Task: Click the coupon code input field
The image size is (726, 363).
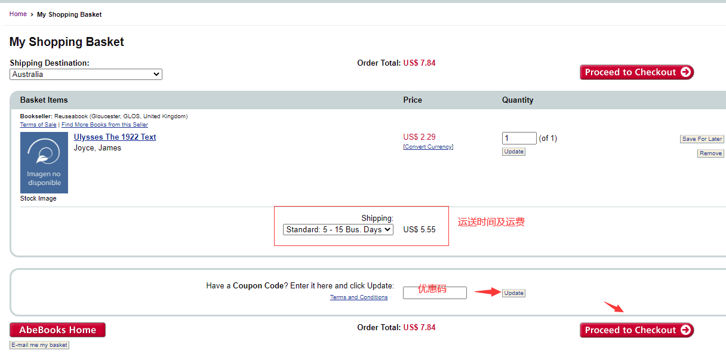Action: coord(435,293)
